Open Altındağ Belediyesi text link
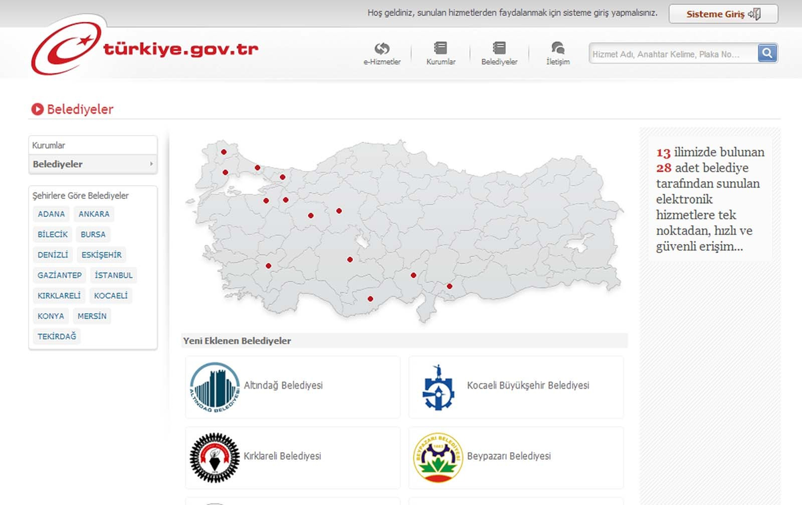Screen dimensions: 802x505 (283, 385)
